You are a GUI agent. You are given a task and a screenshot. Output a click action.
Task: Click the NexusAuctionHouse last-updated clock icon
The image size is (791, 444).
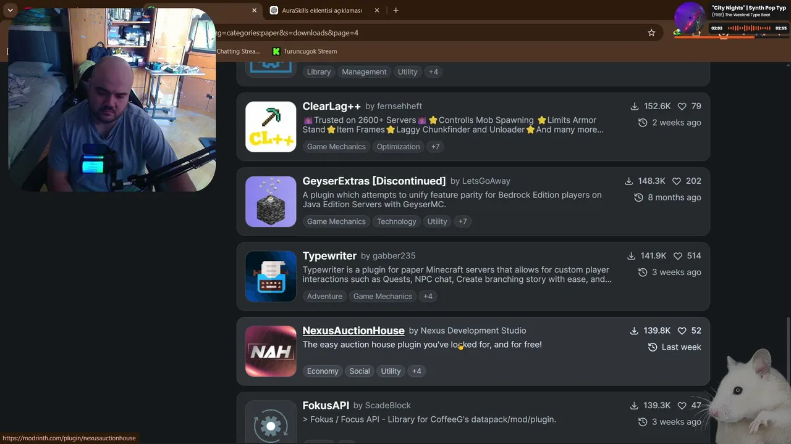click(x=653, y=347)
